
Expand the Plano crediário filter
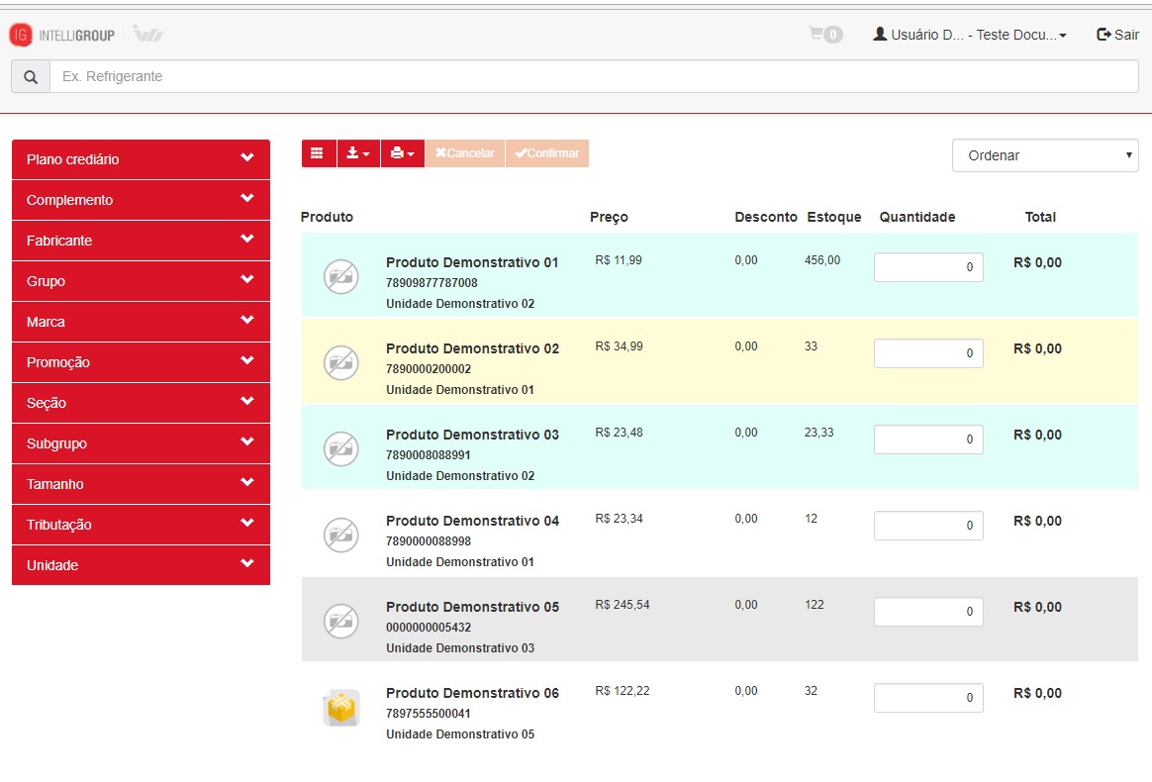coord(142,159)
